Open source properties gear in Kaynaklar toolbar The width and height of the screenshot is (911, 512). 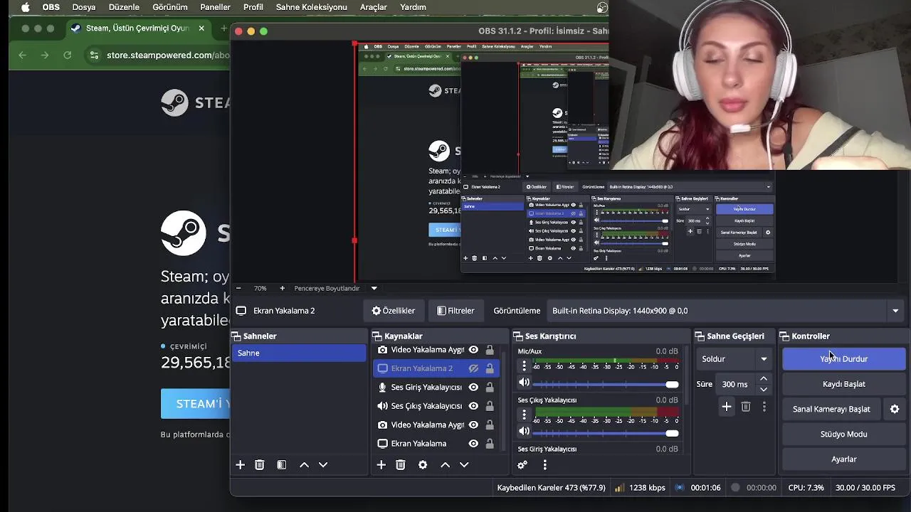pos(423,465)
